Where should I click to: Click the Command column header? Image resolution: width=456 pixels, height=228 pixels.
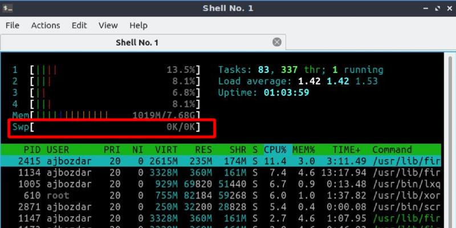click(392, 149)
